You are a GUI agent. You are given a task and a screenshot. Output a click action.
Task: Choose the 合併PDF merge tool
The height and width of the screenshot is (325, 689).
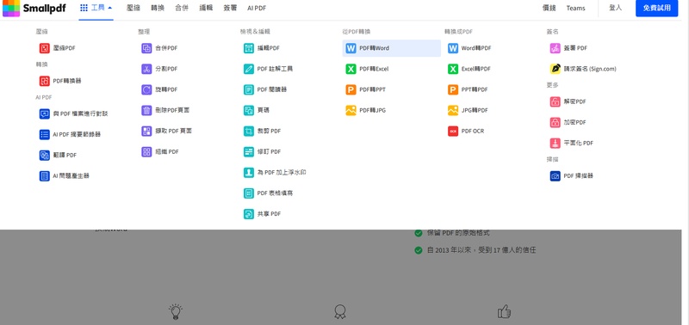pyautogui.click(x=159, y=48)
